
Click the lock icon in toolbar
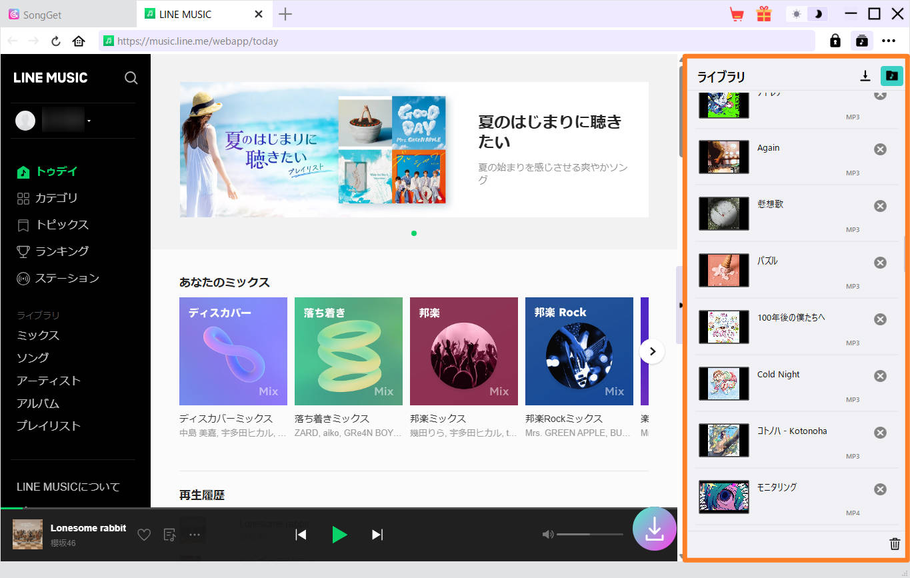pos(835,41)
